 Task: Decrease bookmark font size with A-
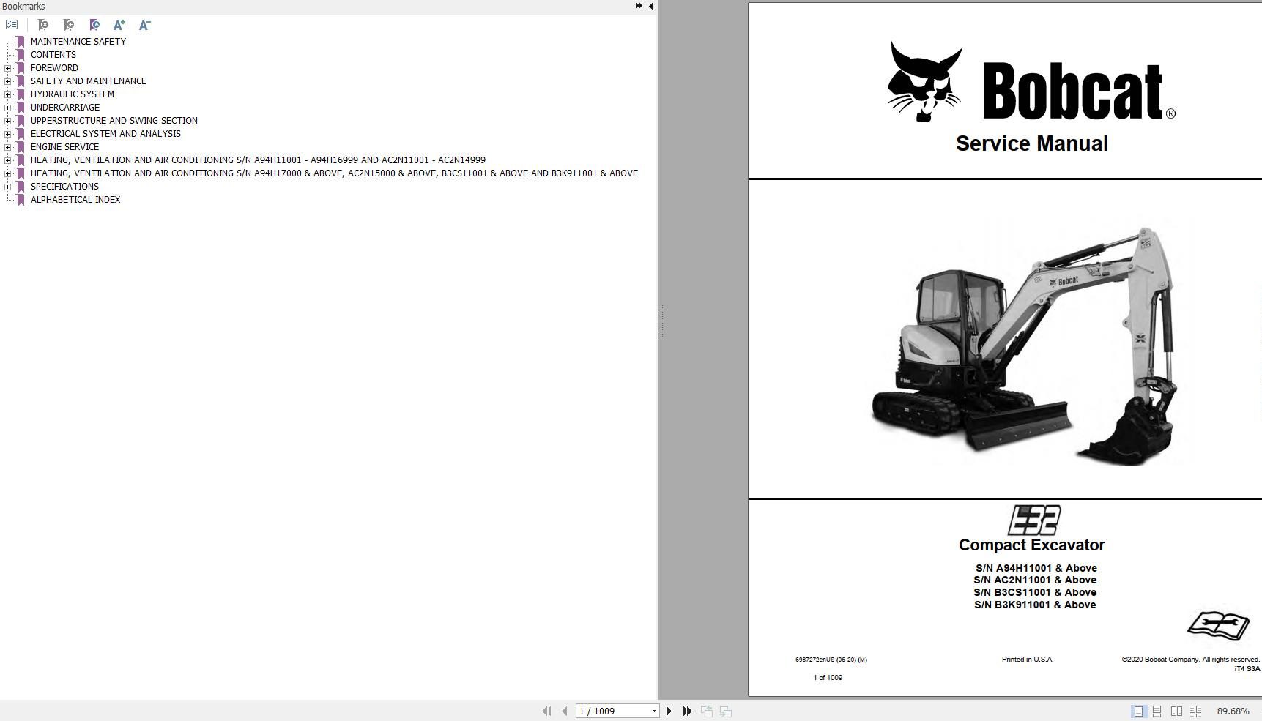[145, 25]
